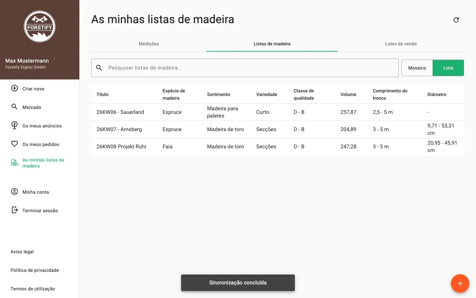Select the Listas de madeira tab

click(272, 44)
